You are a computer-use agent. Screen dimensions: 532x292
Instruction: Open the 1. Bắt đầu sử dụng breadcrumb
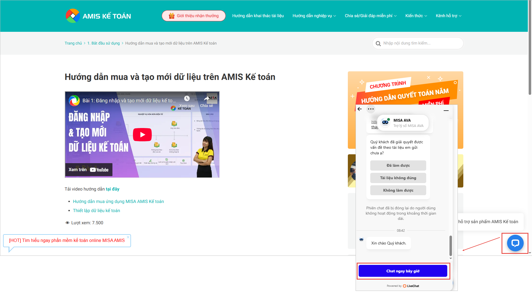[104, 43]
